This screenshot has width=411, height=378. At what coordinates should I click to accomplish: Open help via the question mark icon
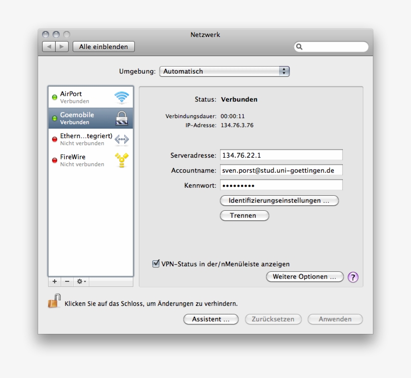pyautogui.click(x=353, y=276)
